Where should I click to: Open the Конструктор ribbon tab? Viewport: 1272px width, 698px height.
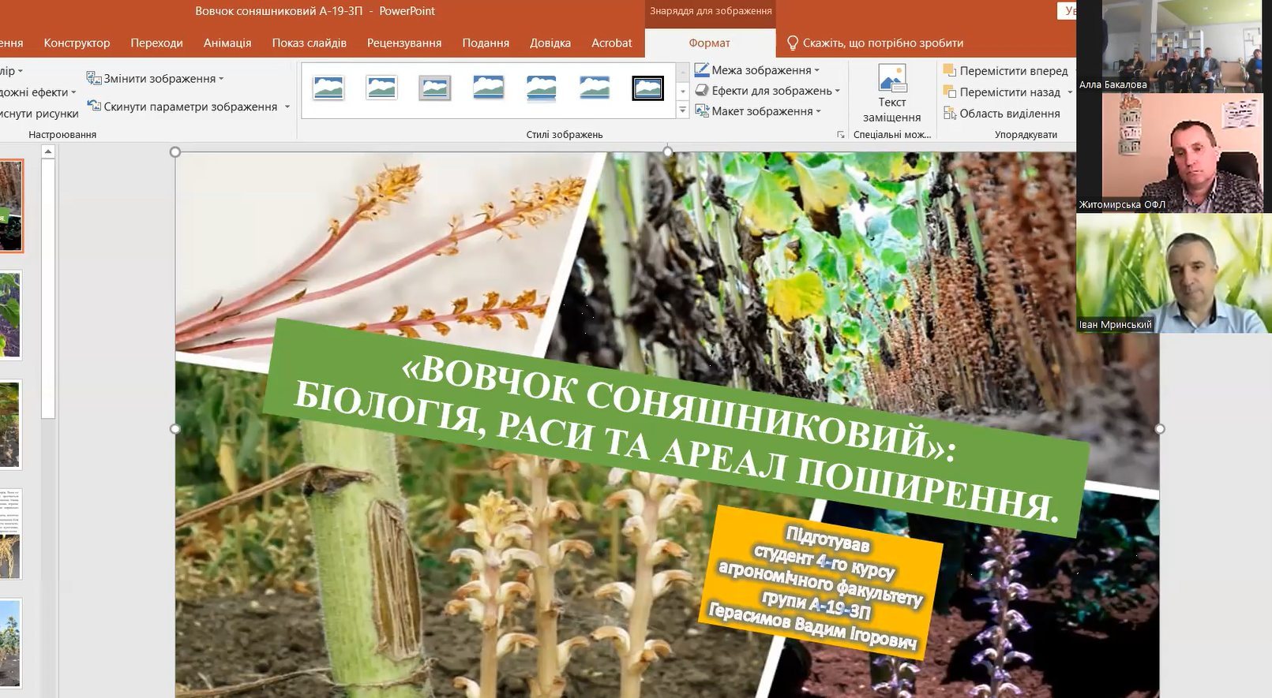(77, 43)
